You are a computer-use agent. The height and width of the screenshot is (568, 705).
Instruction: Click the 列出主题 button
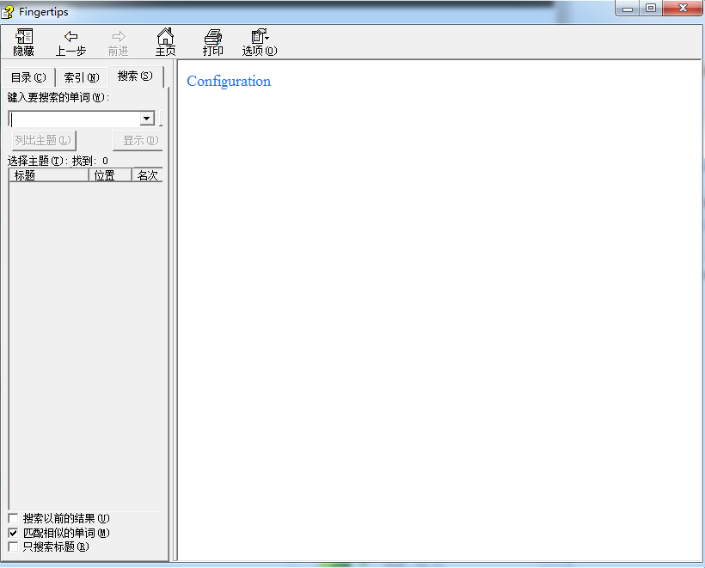coord(42,140)
